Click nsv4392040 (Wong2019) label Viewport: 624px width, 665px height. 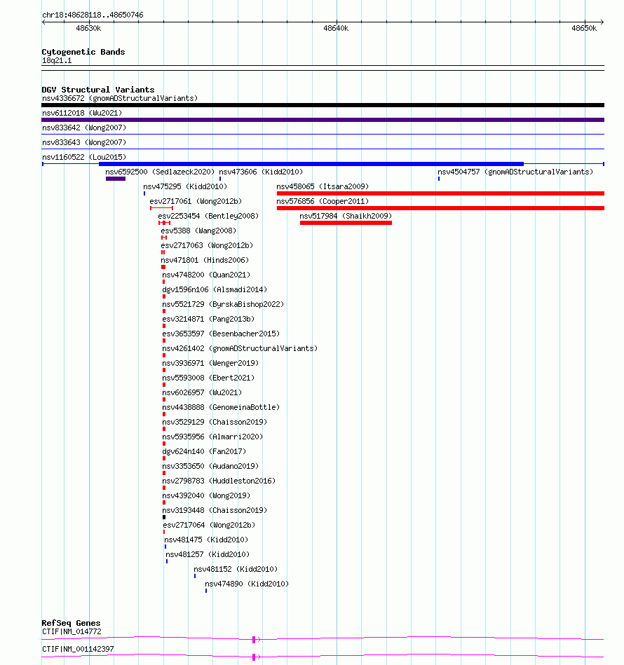point(206,495)
